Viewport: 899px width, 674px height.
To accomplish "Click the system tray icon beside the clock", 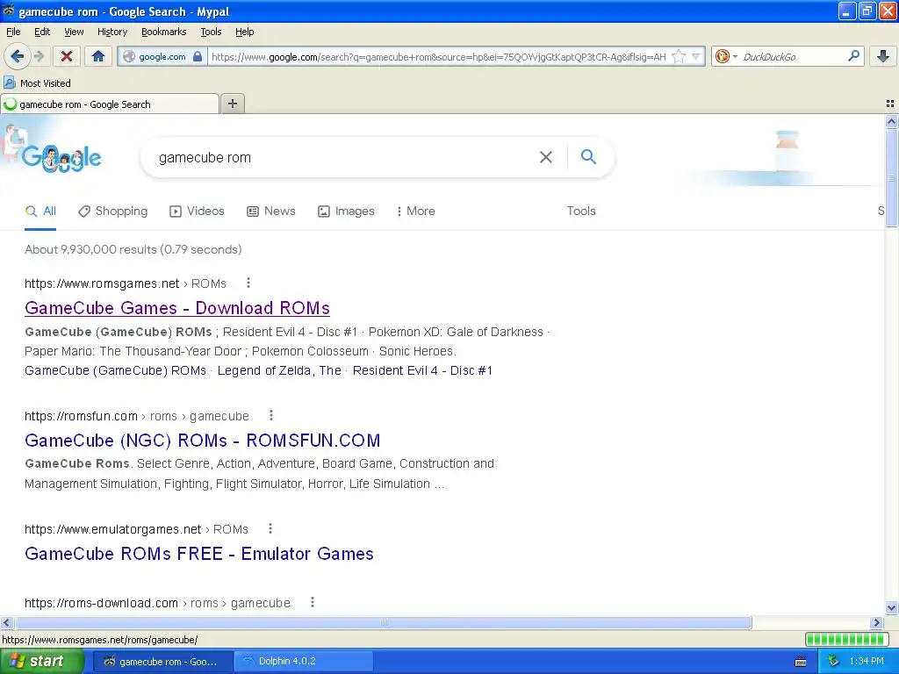I will click(x=833, y=662).
